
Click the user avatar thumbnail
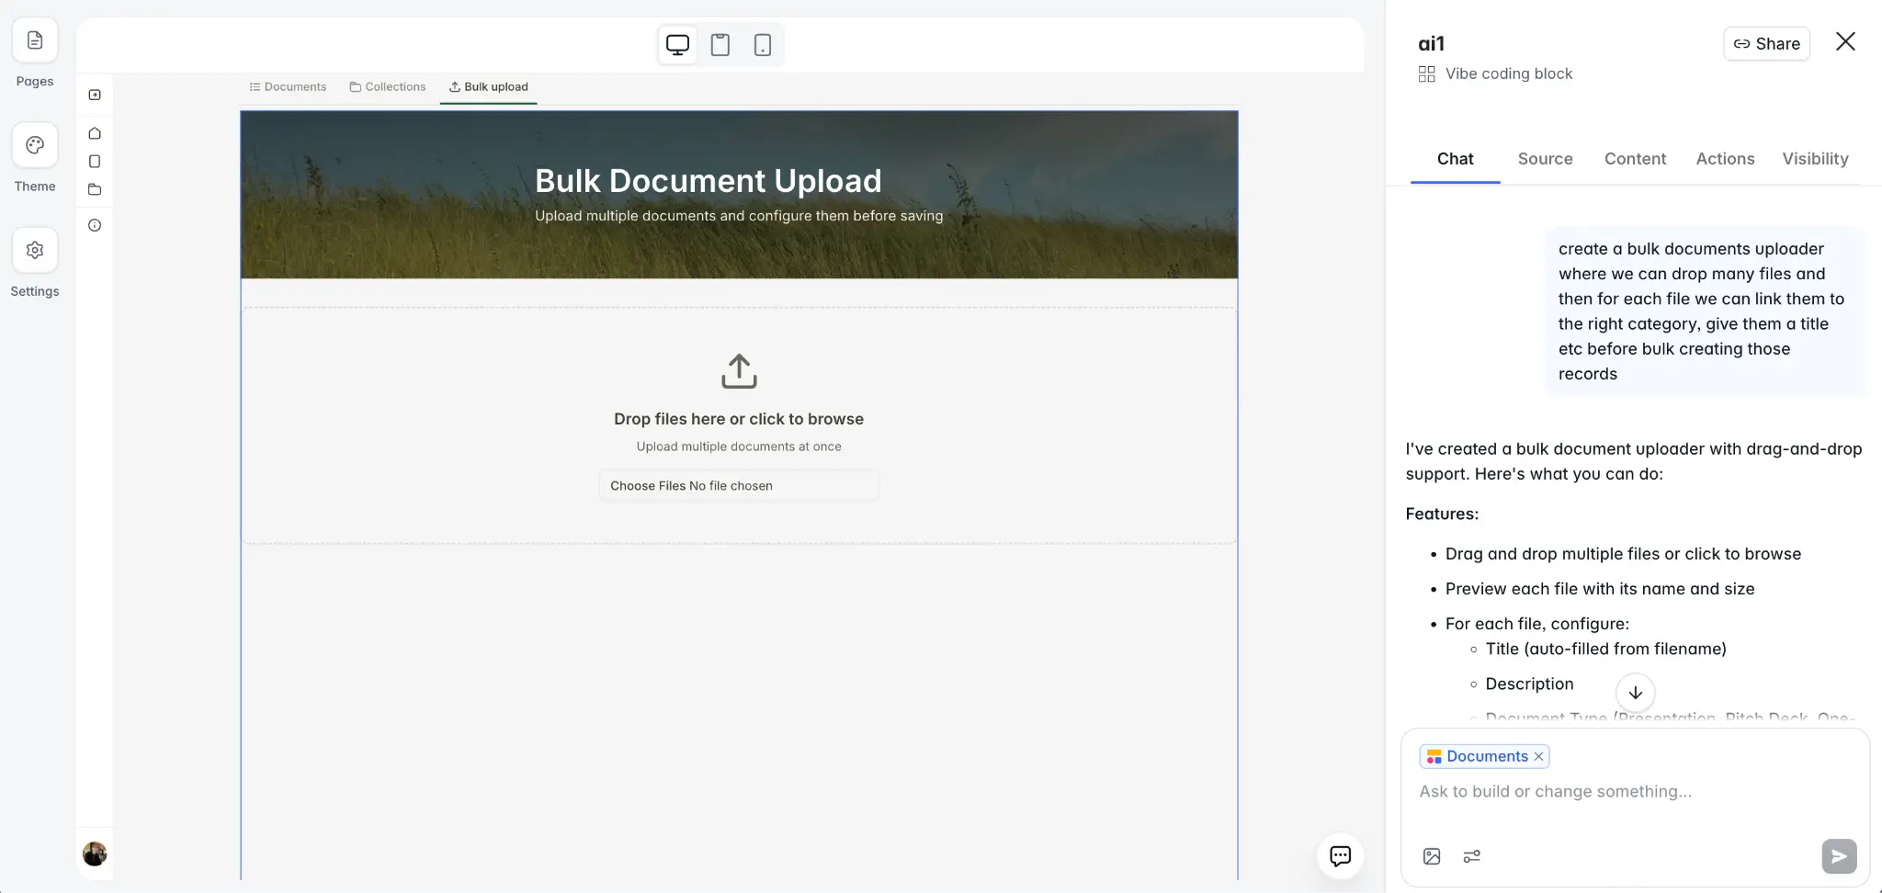94,853
